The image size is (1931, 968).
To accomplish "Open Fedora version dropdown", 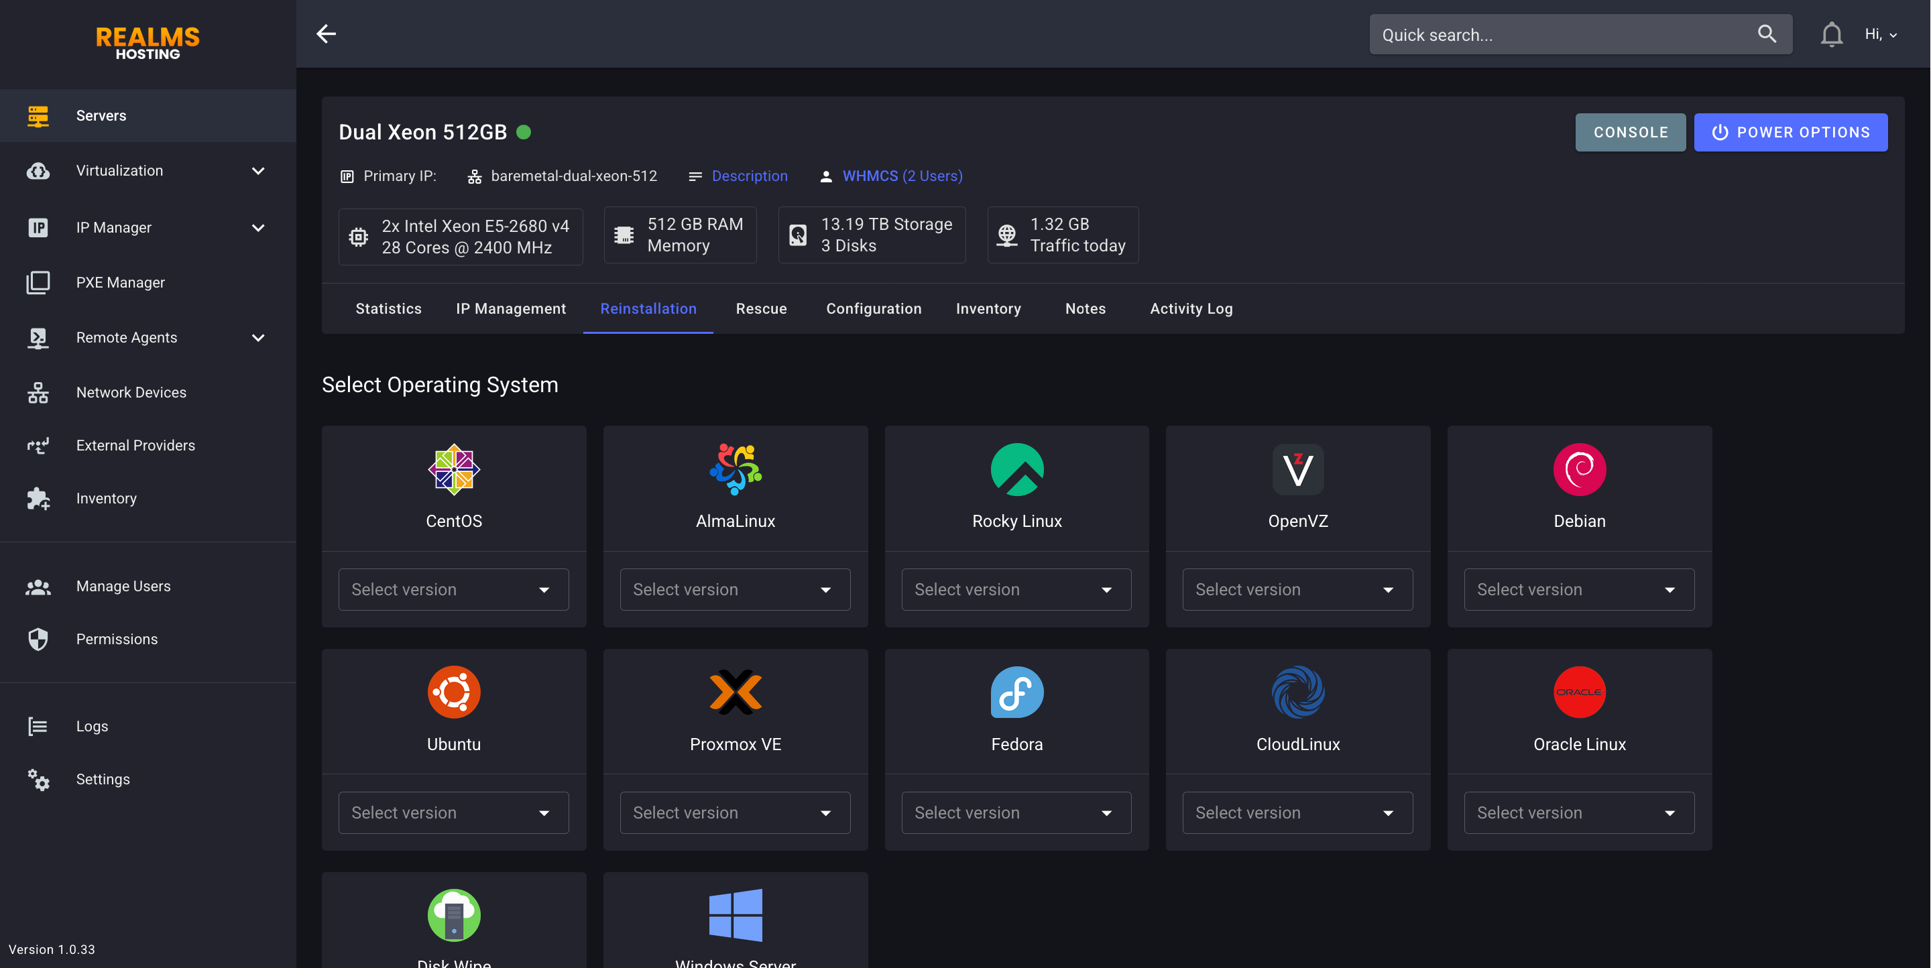I will pos(1016,813).
